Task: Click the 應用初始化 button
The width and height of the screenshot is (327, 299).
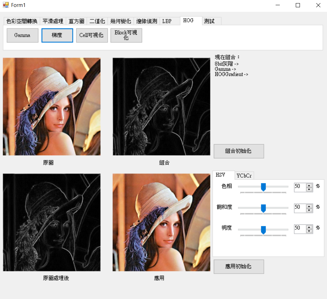Action: coord(239,266)
